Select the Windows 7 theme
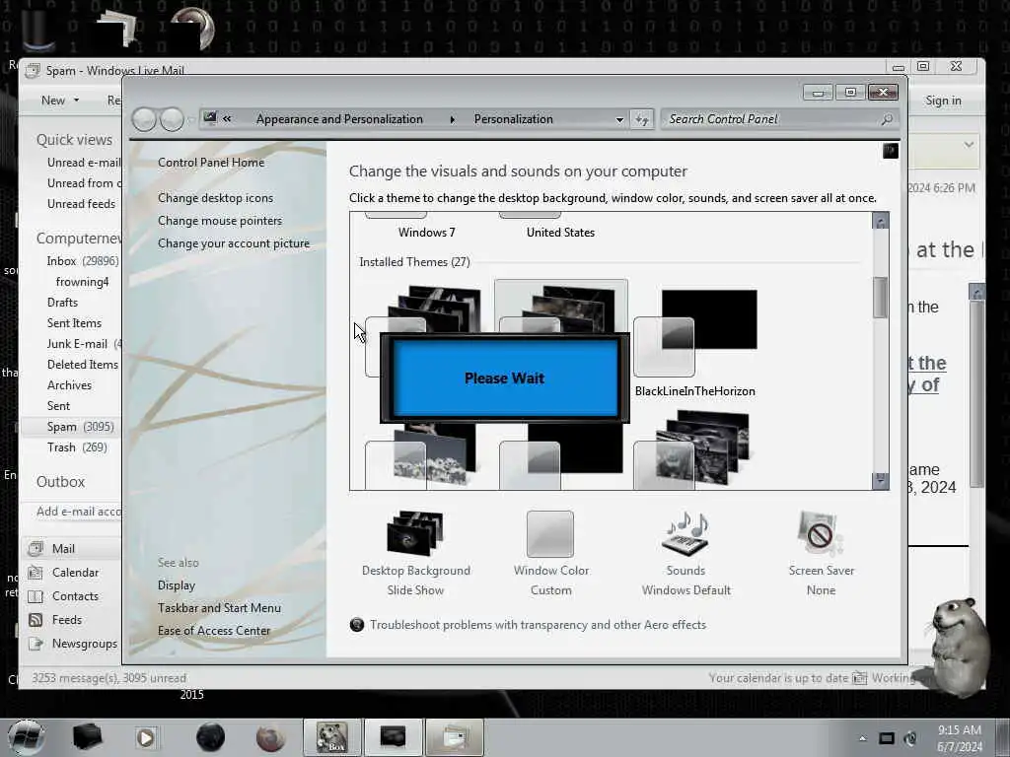The width and height of the screenshot is (1010, 757). pos(426,232)
